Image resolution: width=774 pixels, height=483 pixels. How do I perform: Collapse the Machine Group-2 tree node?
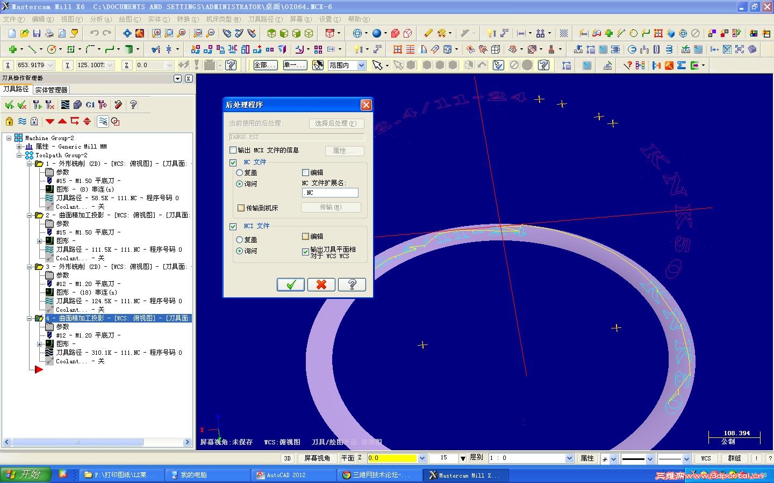[x=9, y=138]
